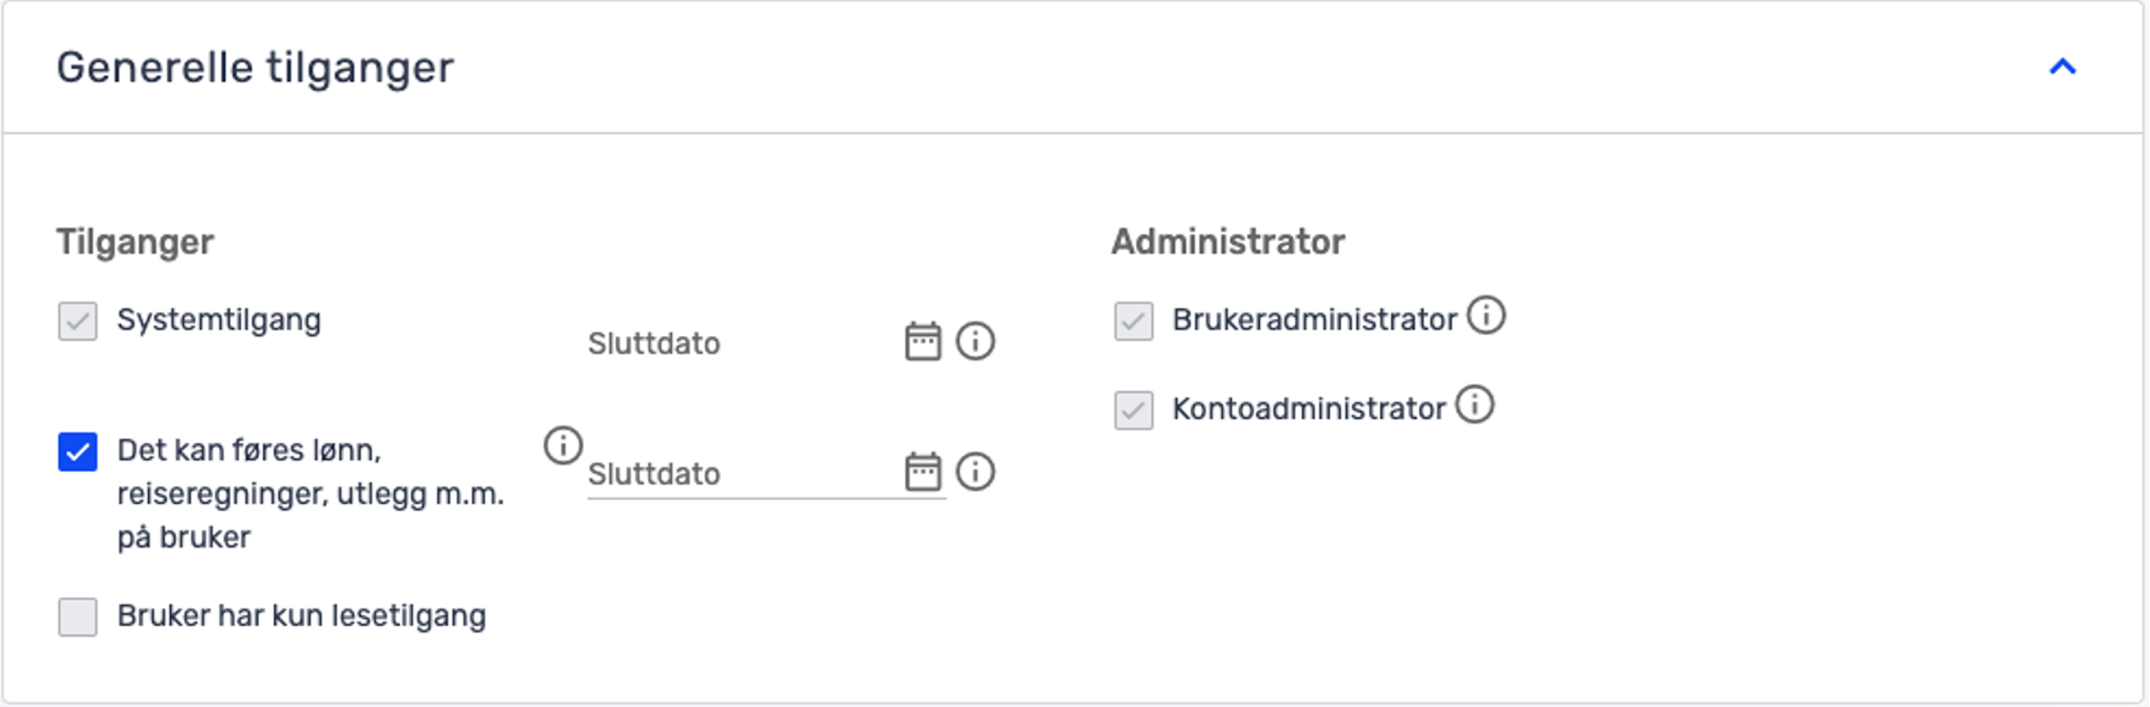Toggle the Kontoadministrator checkbox

tap(1134, 410)
